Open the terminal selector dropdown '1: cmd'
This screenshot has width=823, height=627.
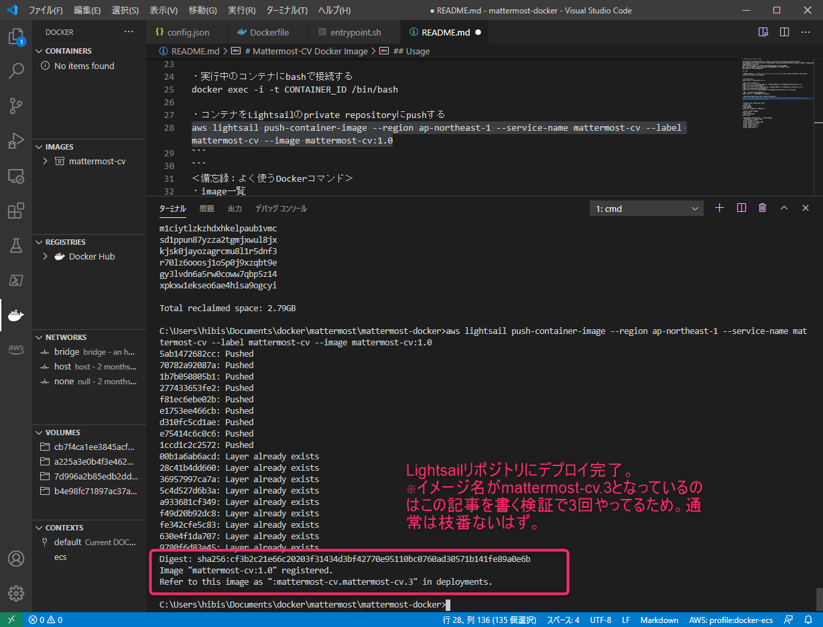tap(646, 209)
